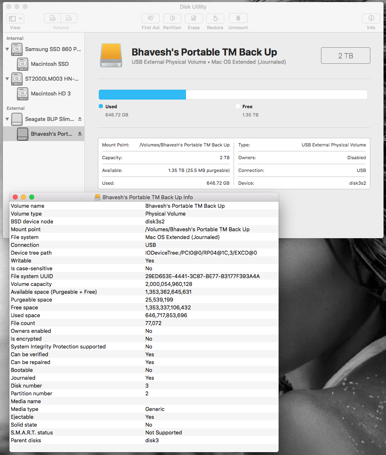Click the Media type Generic value
The image size is (386, 455).
155,409
